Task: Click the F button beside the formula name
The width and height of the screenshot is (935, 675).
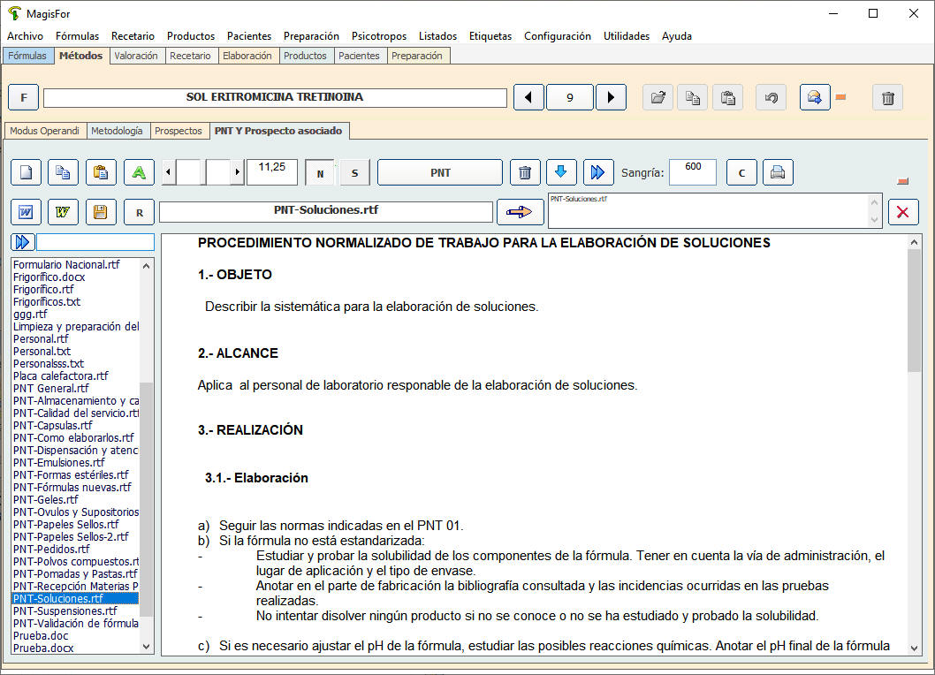Action: [23, 97]
